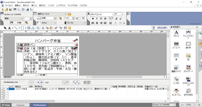Image resolution: width=202 pixels, height=107 pixels.
Task: Toggle underline text formatting
Action: (101, 18)
